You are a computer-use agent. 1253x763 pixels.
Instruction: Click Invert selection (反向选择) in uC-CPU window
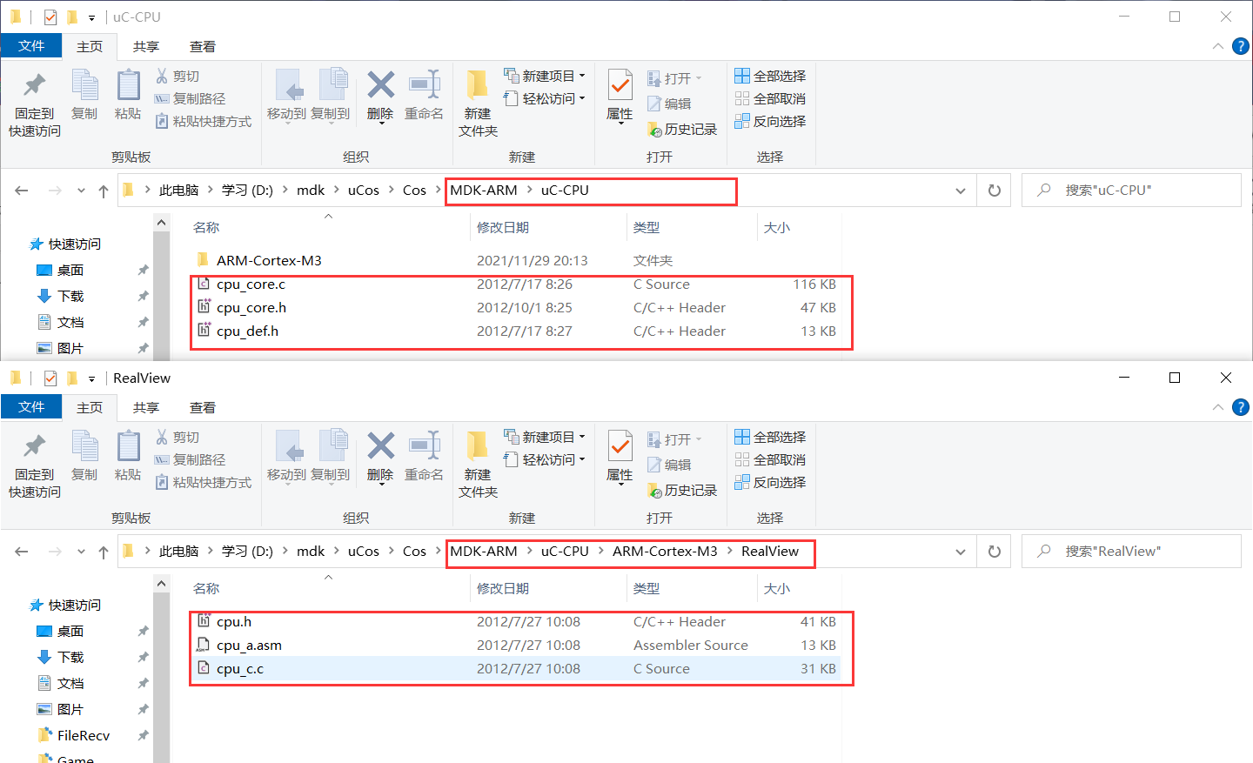point(770,122)
